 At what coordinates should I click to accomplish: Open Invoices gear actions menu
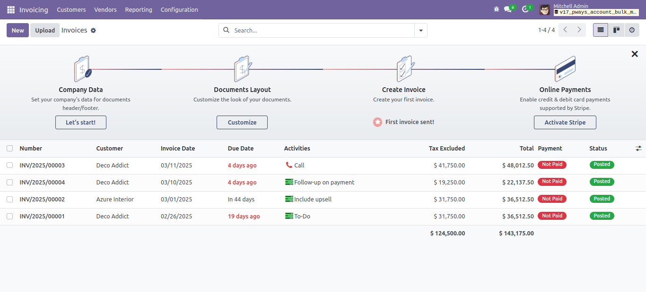[x=93, y=30]
